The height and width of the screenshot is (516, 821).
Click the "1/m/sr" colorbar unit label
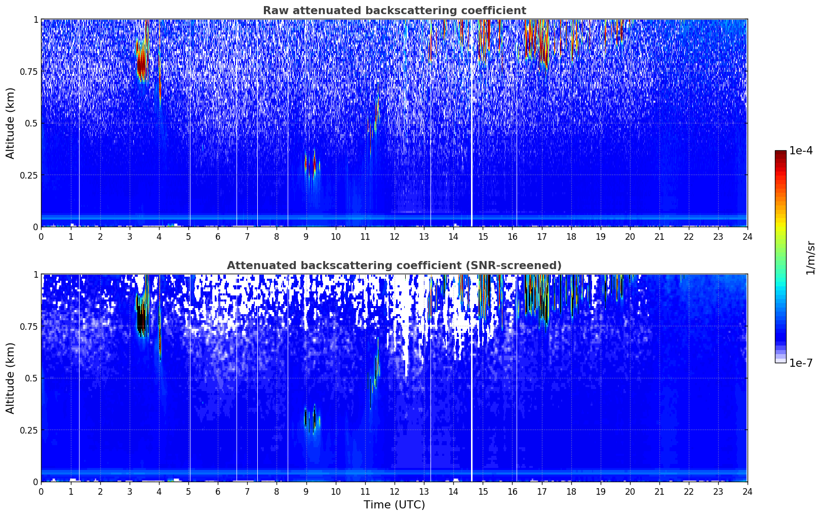[x=810, y=257]
